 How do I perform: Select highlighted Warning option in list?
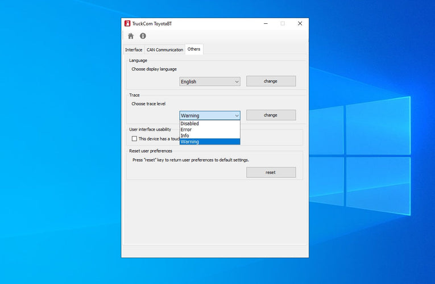tap(190, 142)
